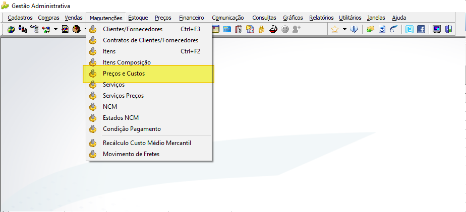Open the yellow calendar grid icon
Screen dimensions: 466x212
pos(216,29)
